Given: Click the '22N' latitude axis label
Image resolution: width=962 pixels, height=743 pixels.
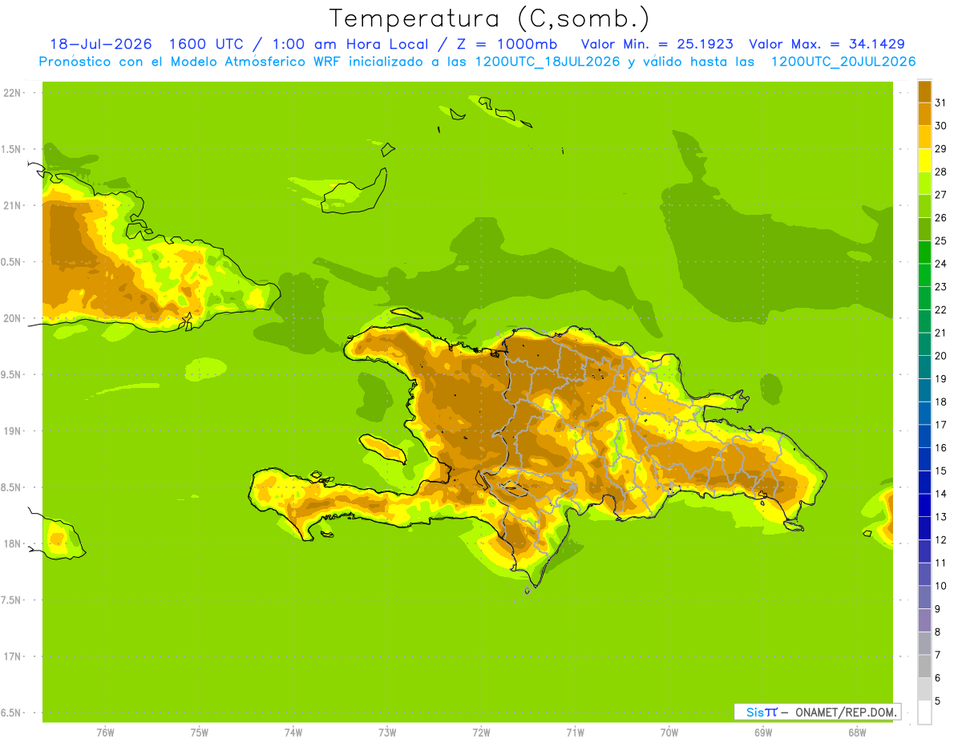Looking at the screenshot, I should pos(12,93).
